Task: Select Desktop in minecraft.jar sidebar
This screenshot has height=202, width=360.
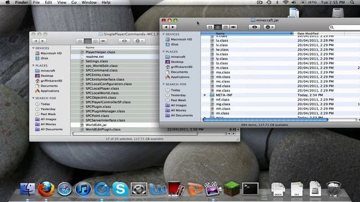Action: point(177,62)
